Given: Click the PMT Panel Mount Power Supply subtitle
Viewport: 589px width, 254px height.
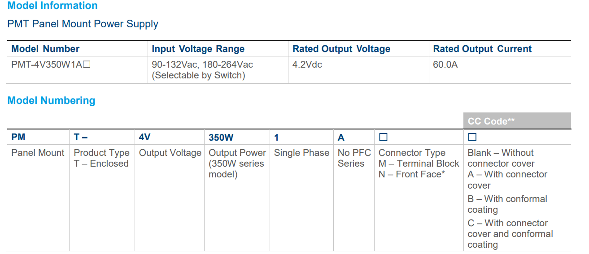Looking at the screenshot, I should 83,24.
